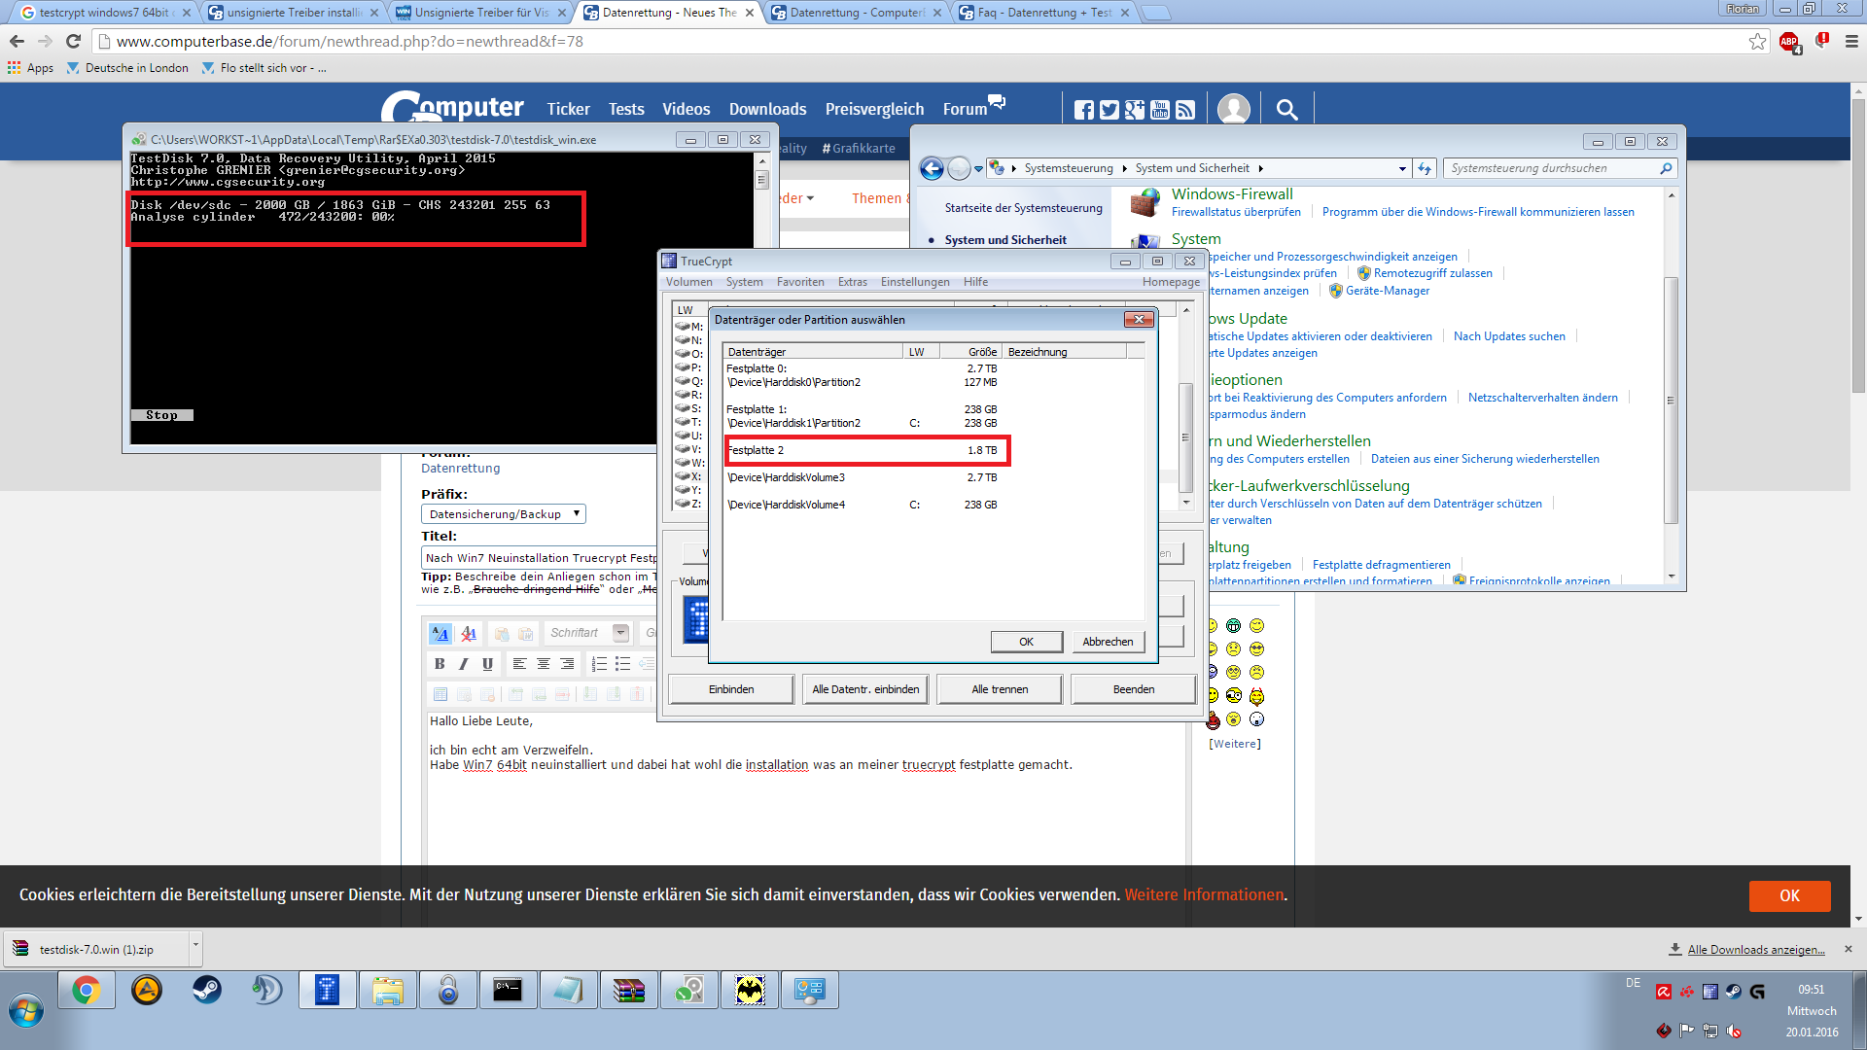1867x1050 pixels.
Task: Open the ComputerBase search magnifier
Action: [x=1286, y=110]
